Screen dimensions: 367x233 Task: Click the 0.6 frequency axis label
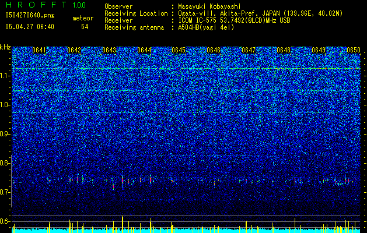[5, 221]
